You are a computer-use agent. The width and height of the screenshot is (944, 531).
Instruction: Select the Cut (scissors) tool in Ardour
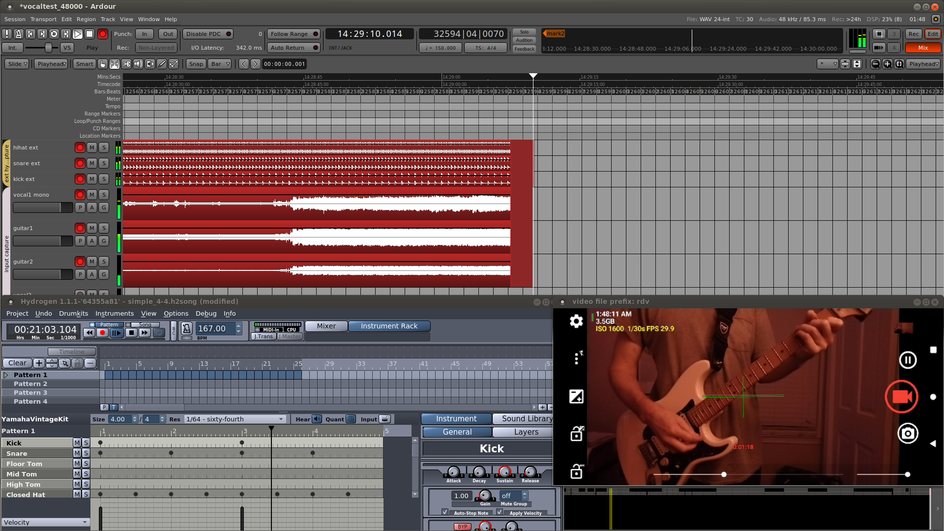click(x=126, y=64)
